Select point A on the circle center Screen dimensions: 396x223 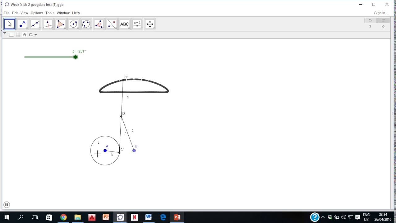pyautogui.click(x=105, y=151)
